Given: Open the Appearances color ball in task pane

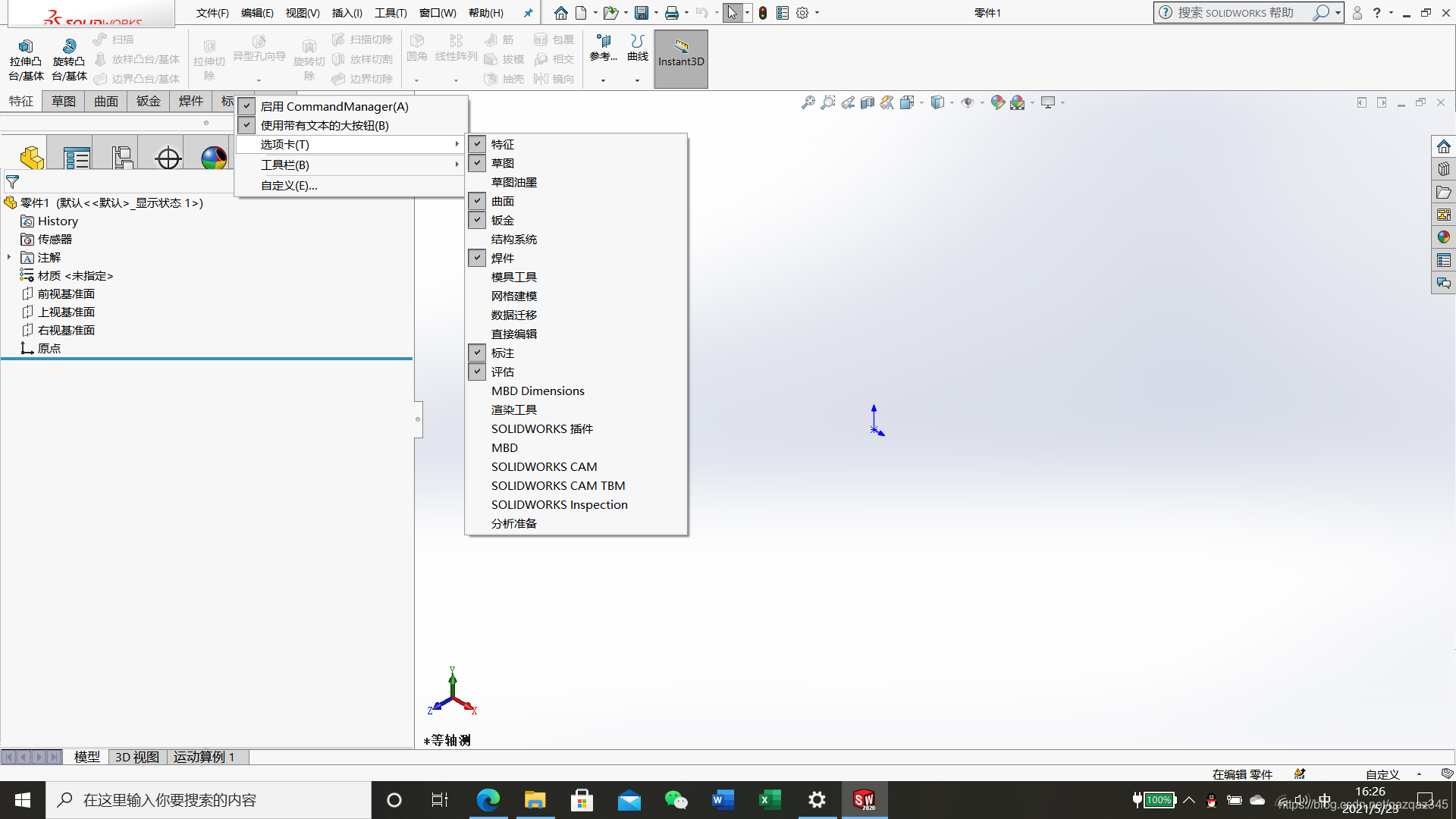Looking at the screenshot, I should [1443, 237].
